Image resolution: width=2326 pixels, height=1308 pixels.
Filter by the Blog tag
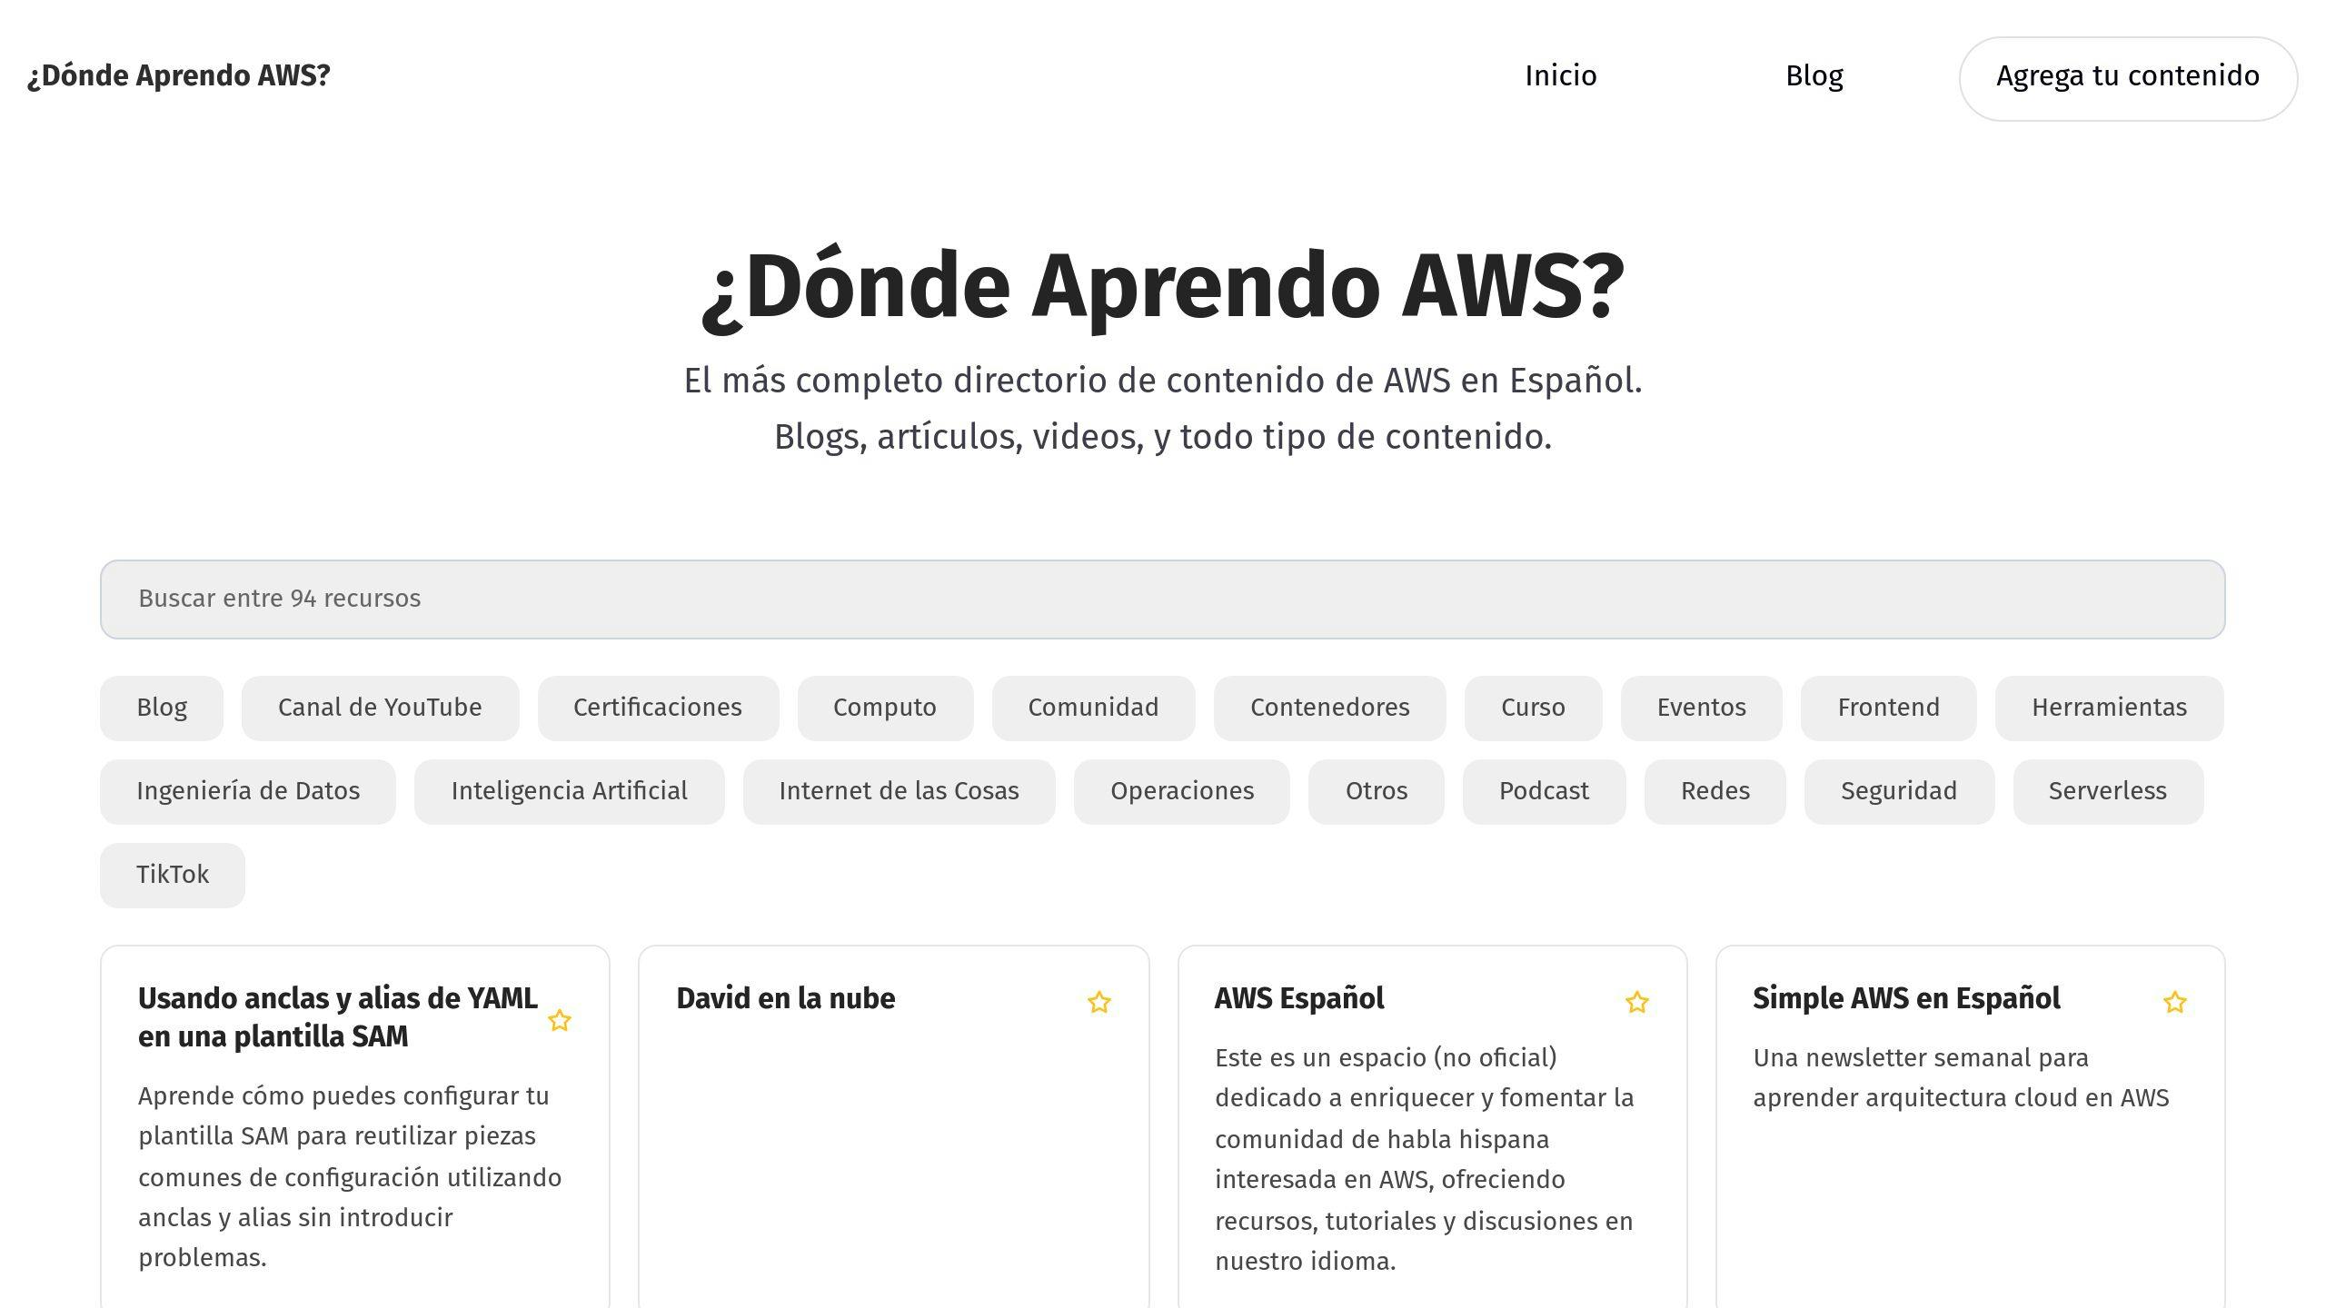162,708
